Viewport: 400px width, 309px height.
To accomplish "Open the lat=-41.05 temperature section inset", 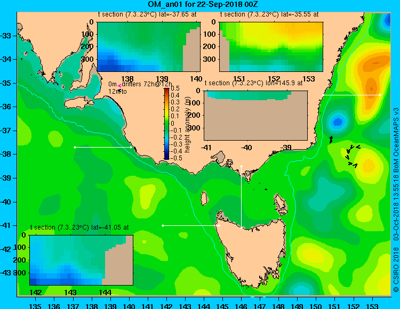I will (82, 260).
